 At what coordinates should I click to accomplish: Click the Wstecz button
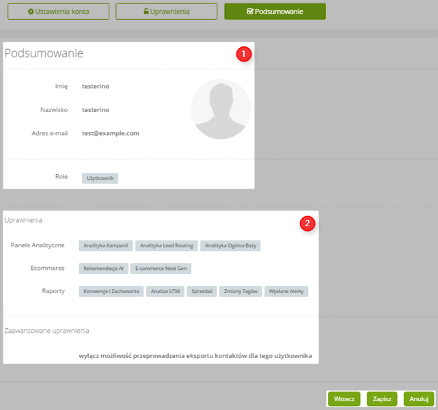tap(344, 399)
